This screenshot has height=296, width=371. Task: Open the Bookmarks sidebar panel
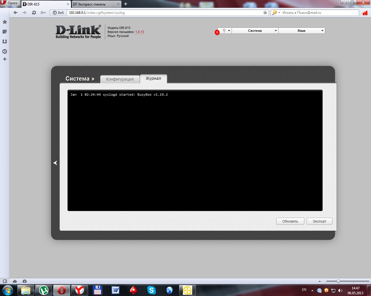click(5, 22)
